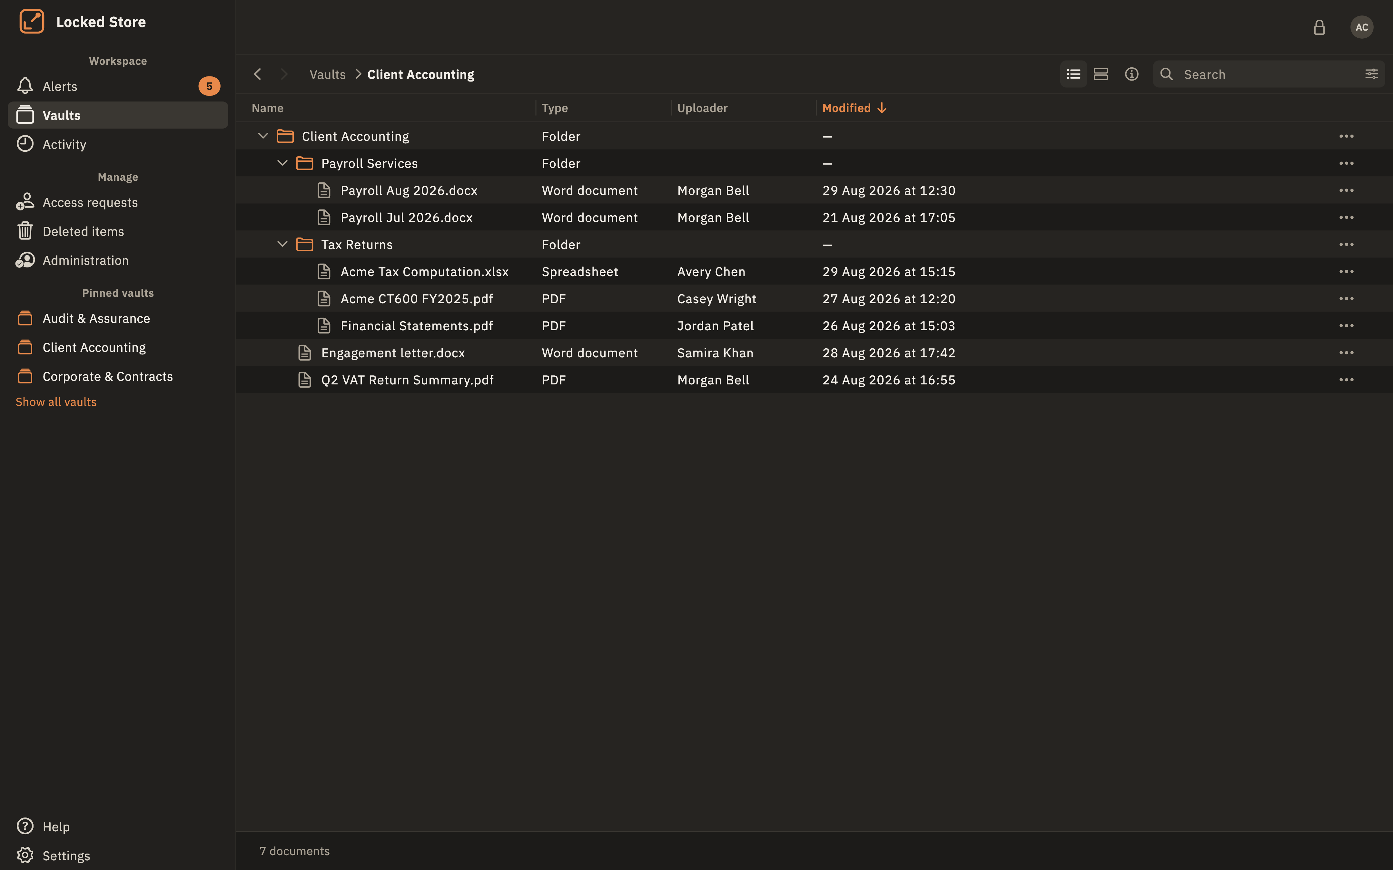Open Deleted items trash
Viewport: 1393px width, 870px height.
click(x=118, y=231)
